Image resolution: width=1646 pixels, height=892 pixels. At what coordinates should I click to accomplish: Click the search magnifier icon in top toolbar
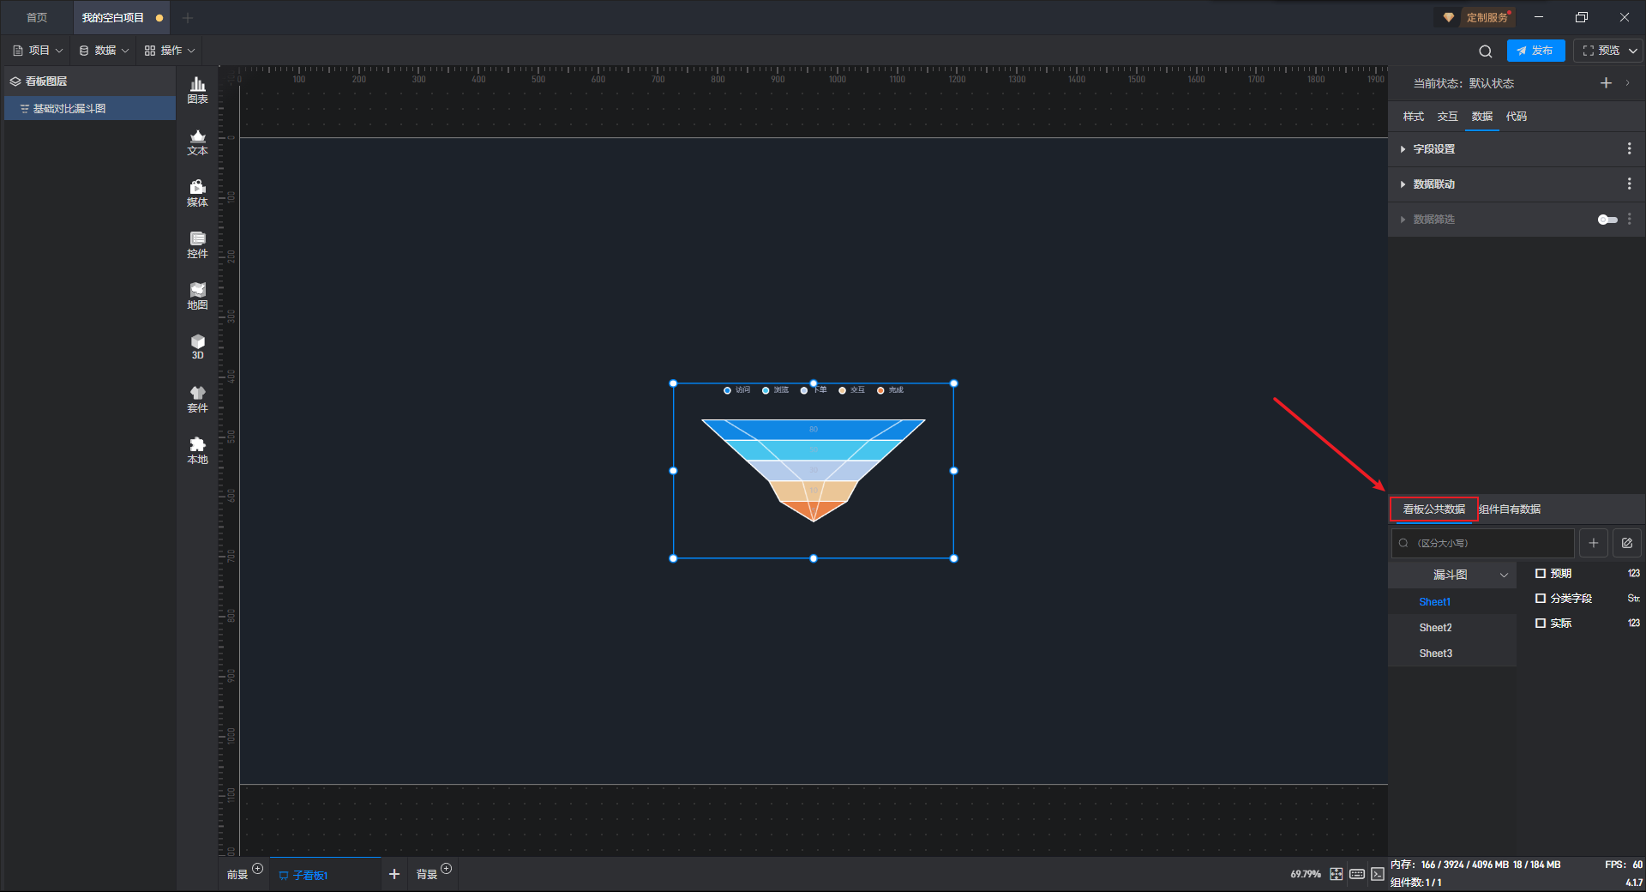point(1486,51)
